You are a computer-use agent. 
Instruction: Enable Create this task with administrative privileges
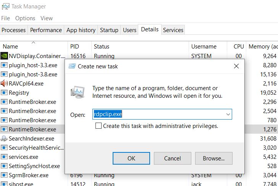[x=99, y=126]
